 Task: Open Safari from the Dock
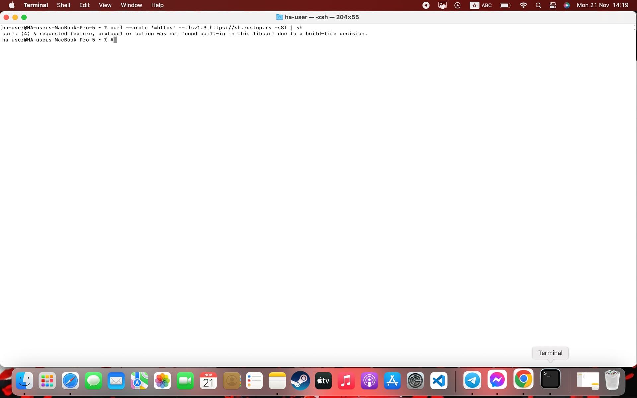coord(70,381)
